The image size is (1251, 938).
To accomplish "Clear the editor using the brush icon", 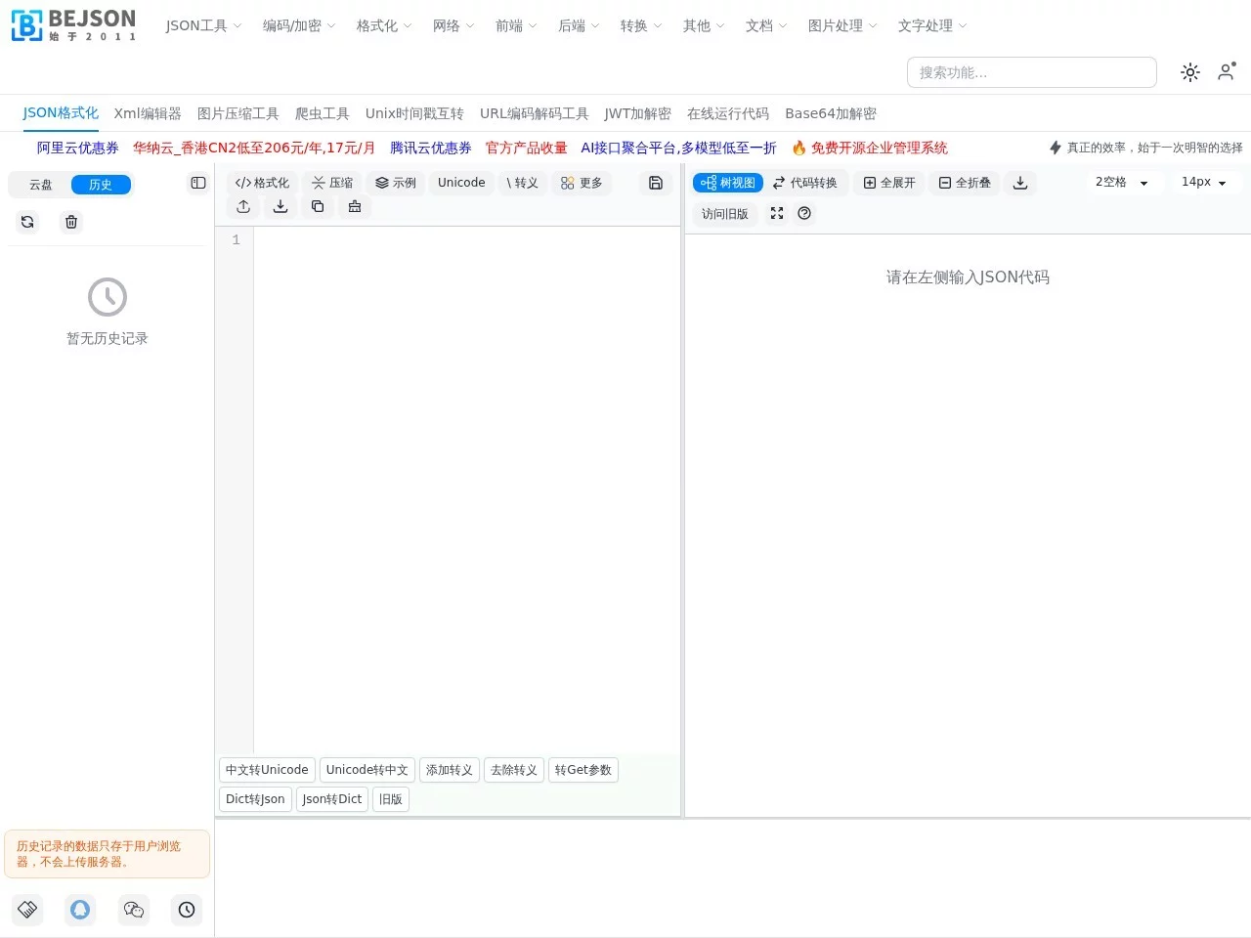I will point(355,206).
